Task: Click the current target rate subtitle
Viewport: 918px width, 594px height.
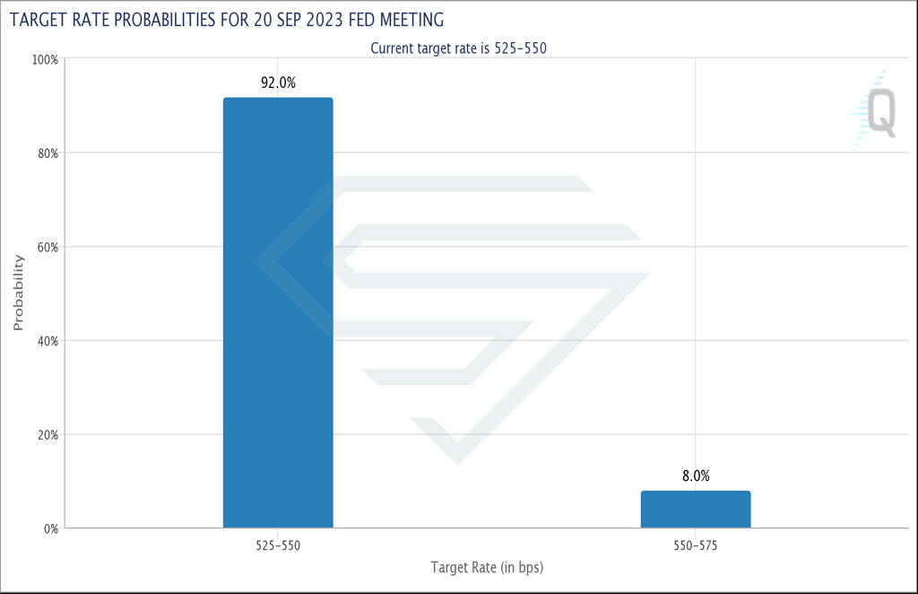Action: 458,48
